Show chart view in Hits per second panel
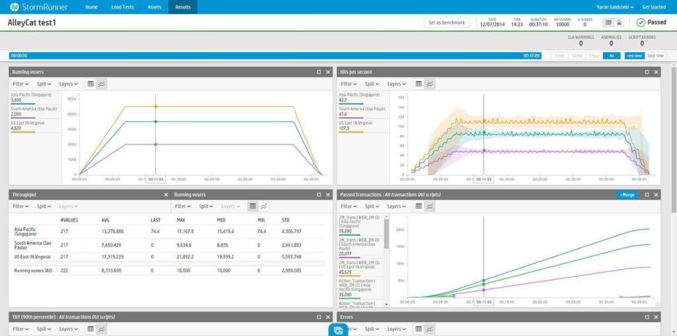Image resolution: width=677 pixels, height=336 pixels. 430,84
